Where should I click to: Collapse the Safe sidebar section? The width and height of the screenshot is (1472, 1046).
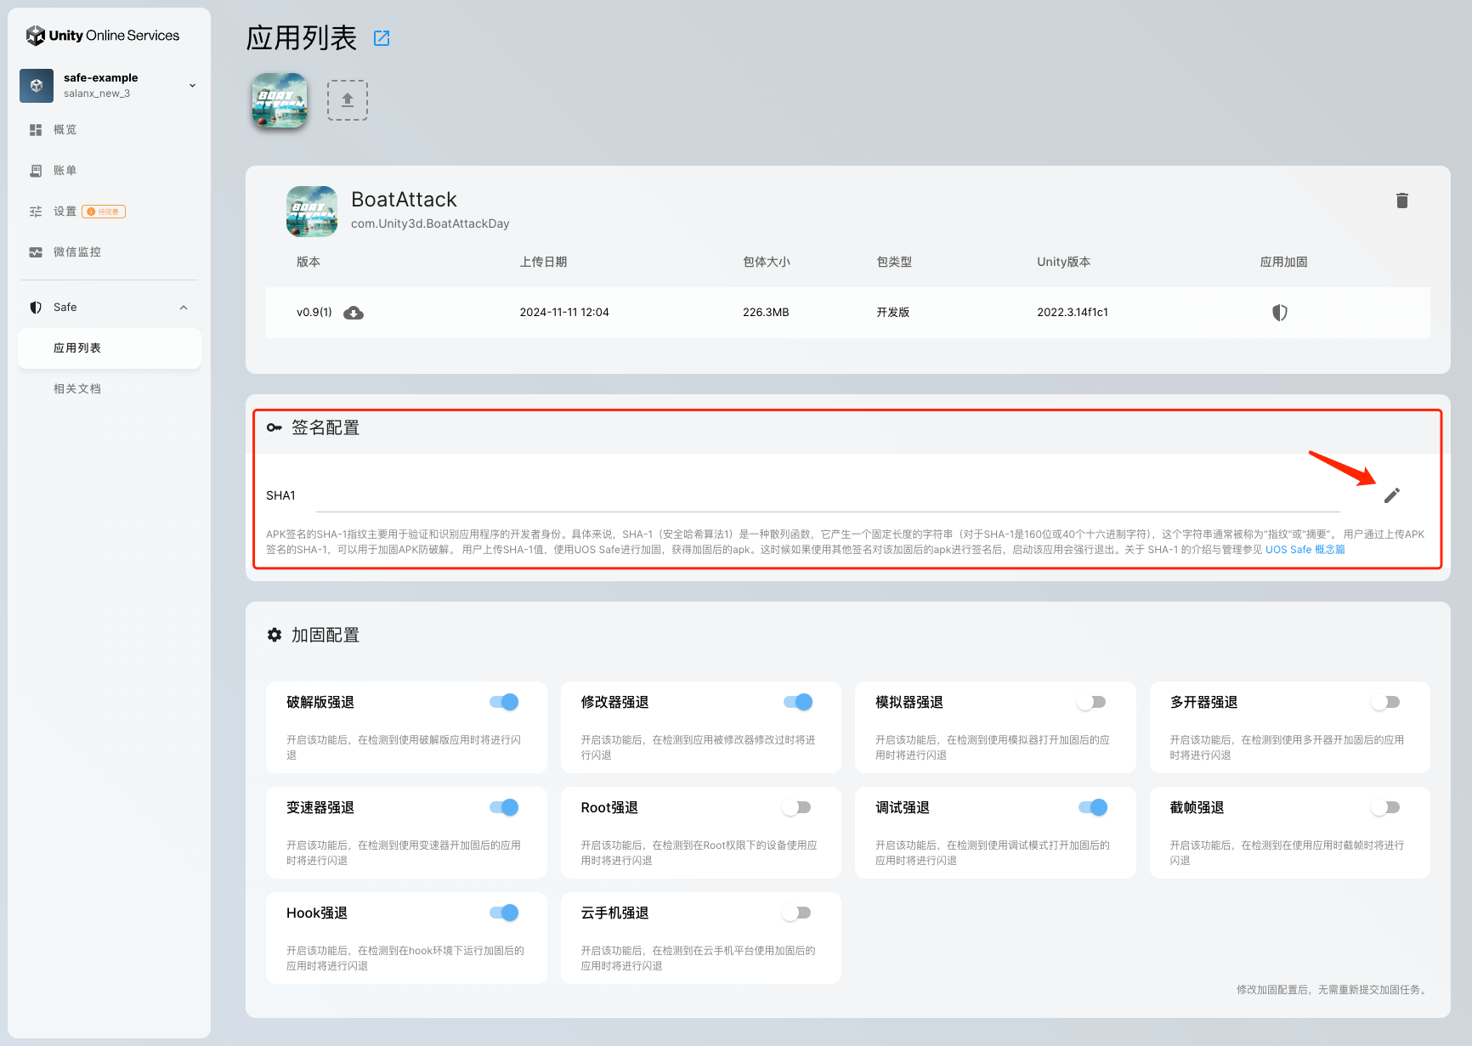pos(184,308)
